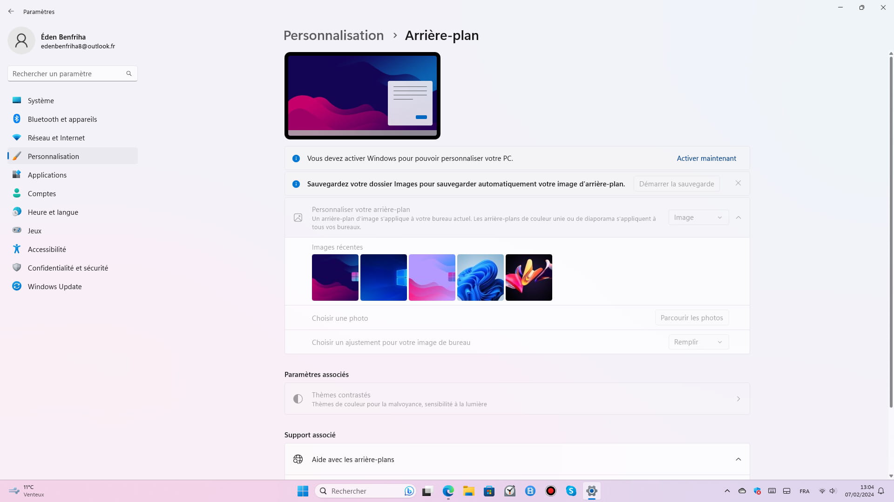Click Activer maintenant link
The height and width of the screenshot is (502, 894).
pos(706,159)
